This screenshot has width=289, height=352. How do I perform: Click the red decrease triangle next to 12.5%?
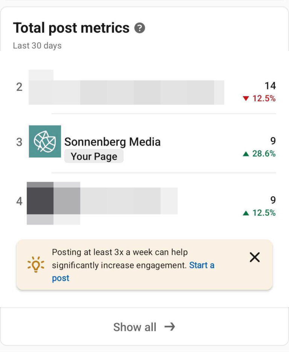[x=246, y=99]
